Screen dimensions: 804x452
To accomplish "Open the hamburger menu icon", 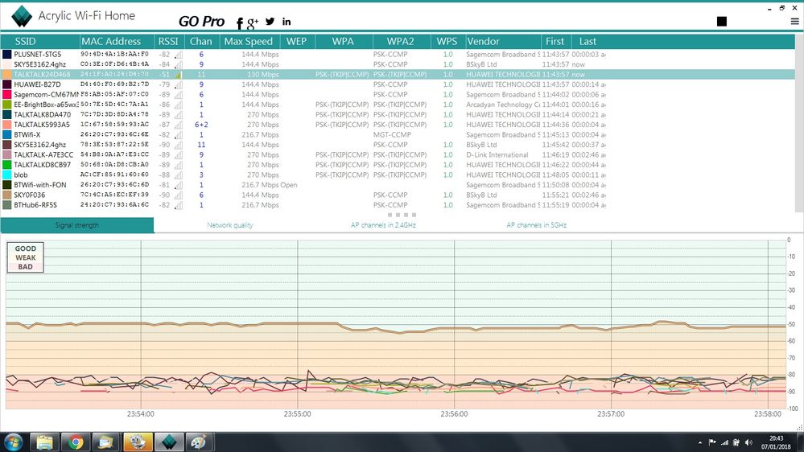I will pos(795,22).
